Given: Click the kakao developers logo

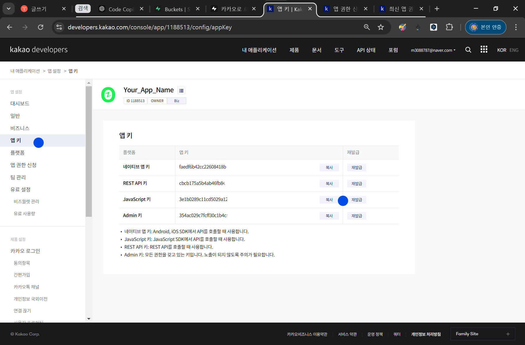Looking at the screenshot, I should click(x=39, y=49).
